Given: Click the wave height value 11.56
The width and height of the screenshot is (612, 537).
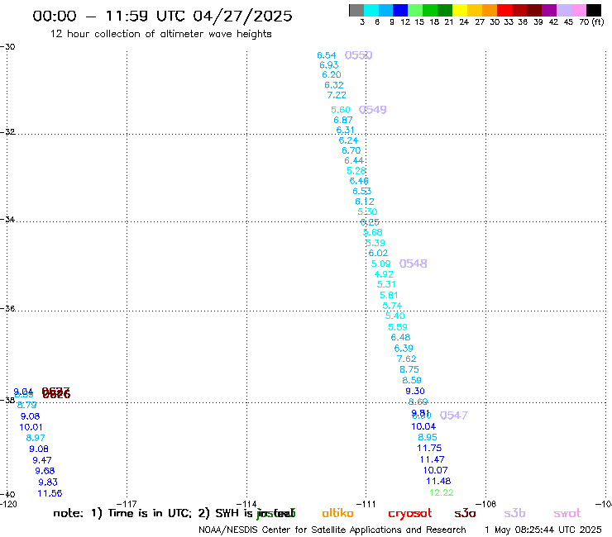Looking at the screenshot, I should pos(50,493).
